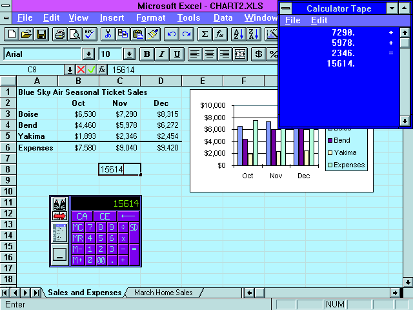Click the Print icon in toolbar
Screen dimensions: 413x310
click(59, 34)
